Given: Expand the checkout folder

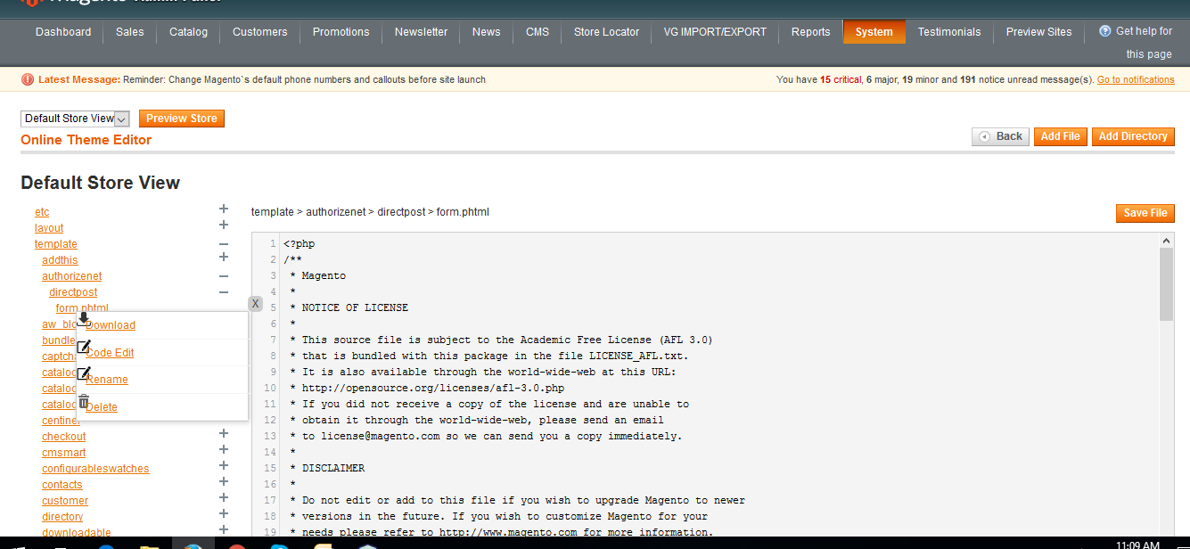Looking at the screenshot, I should (224, 434).
